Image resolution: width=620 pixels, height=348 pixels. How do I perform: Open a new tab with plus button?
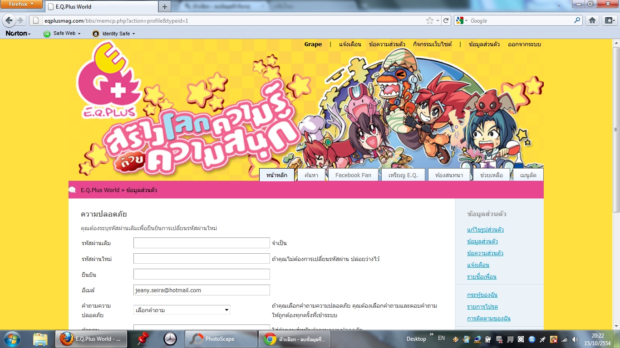[164, 7]
